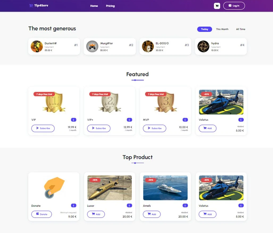The width and height of the screenshot is (273, 233).
Task: Subscribe to the VIP plan
Action: click(x=43, y=128)
